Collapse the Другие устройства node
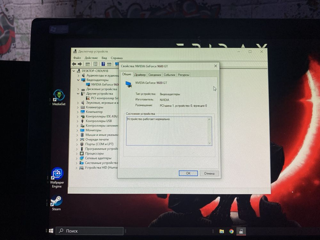 pyautogui.click(x=78, y=94)
